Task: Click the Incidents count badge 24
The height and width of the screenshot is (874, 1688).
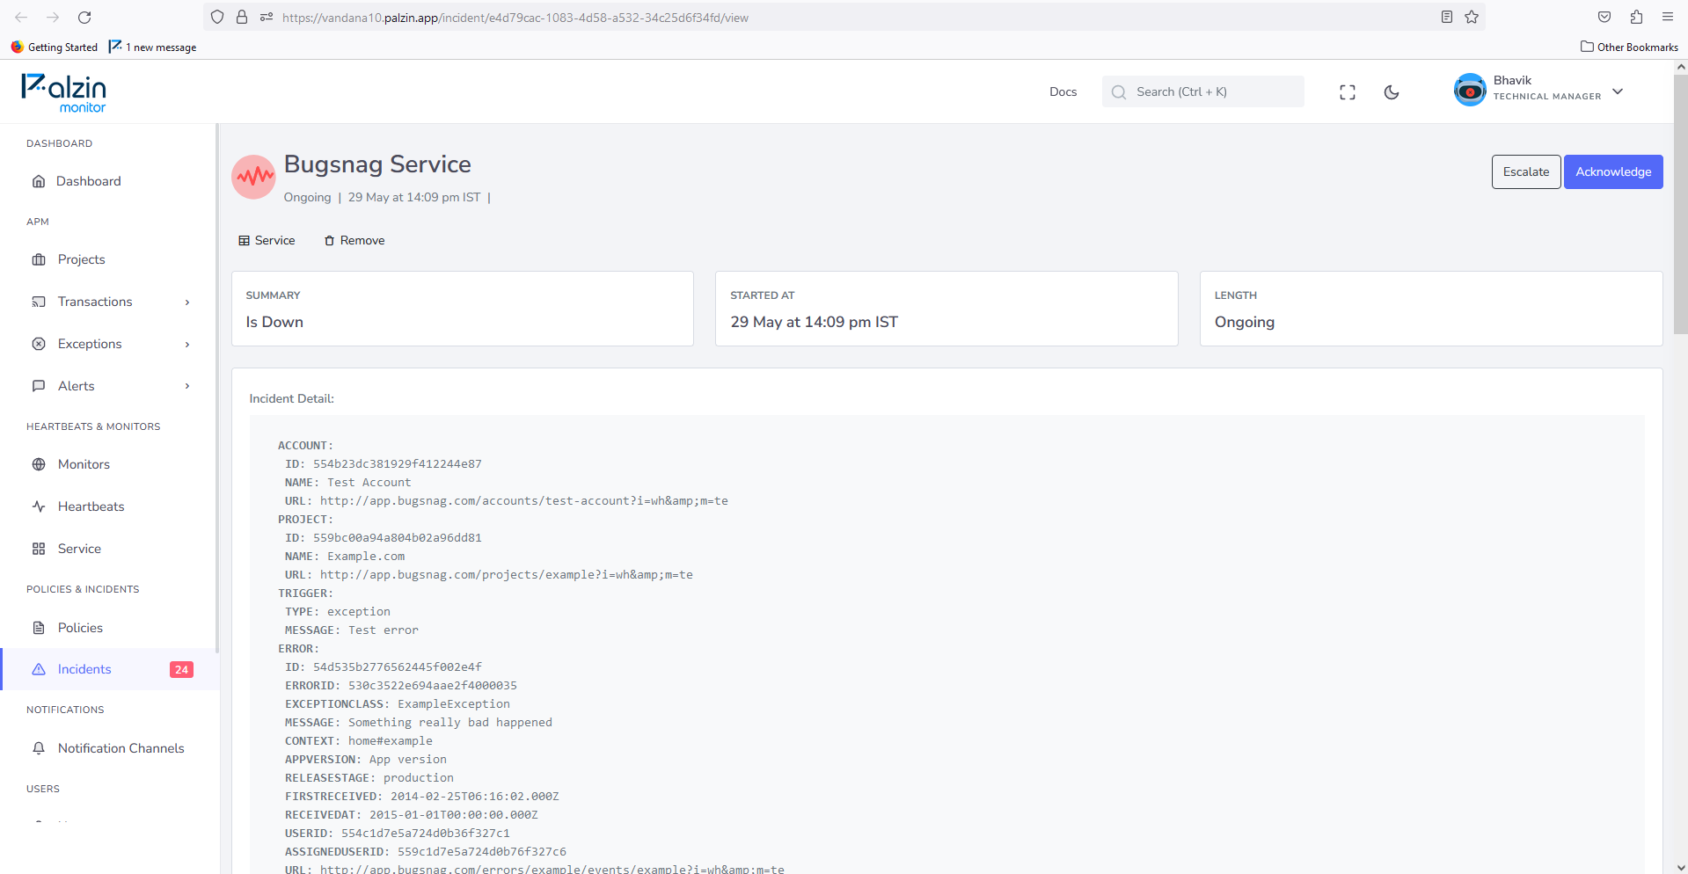Action: 181,670
